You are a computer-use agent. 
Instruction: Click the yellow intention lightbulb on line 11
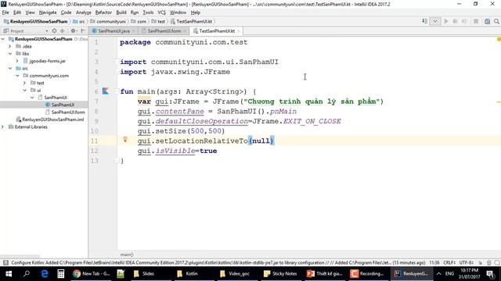click(125, 140)
